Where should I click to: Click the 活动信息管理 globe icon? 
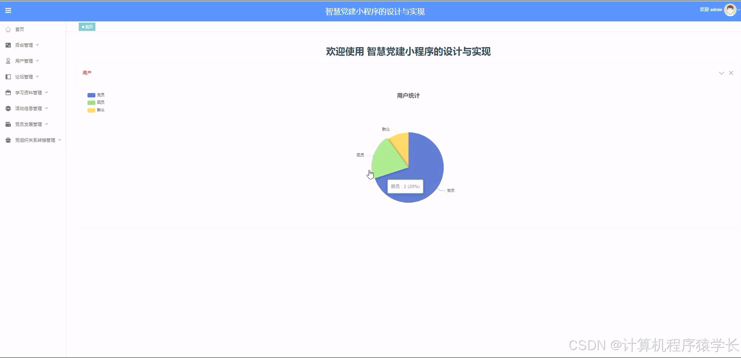[x=8, y=108]
